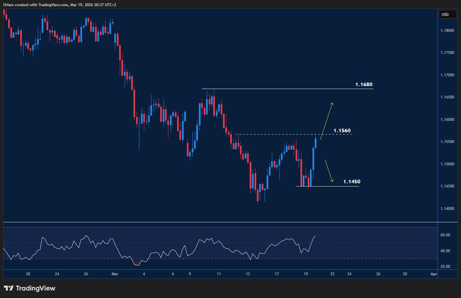Screen dimensions: 461x298
Task: Select the 1.1680 resistance level label
Action: tap(364, 84)
